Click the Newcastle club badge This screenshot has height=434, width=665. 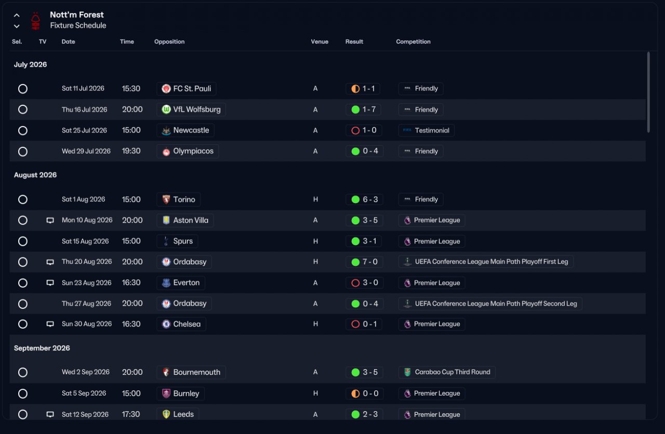point(166,130)
